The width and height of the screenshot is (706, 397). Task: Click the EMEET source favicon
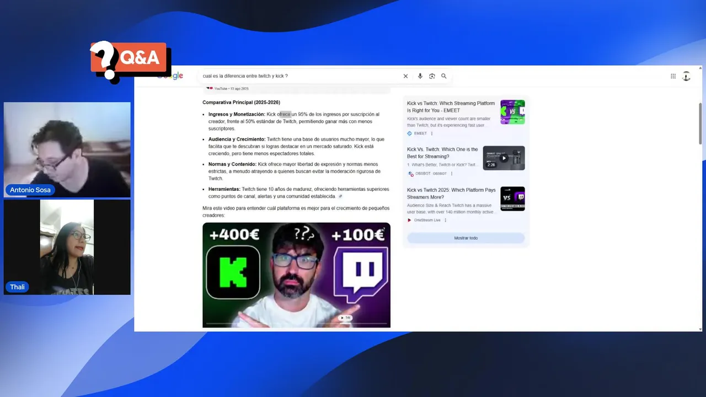click(410, 133)
